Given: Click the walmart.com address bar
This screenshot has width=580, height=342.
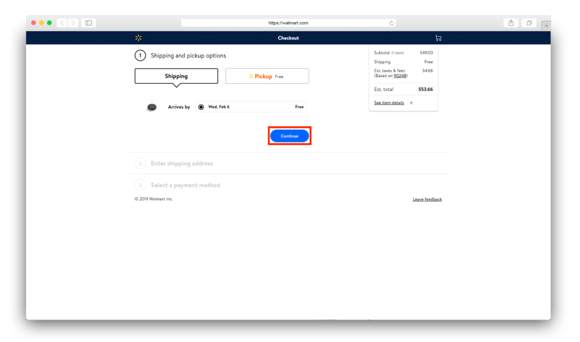Looking at the screenshot, I should [288, 23].
